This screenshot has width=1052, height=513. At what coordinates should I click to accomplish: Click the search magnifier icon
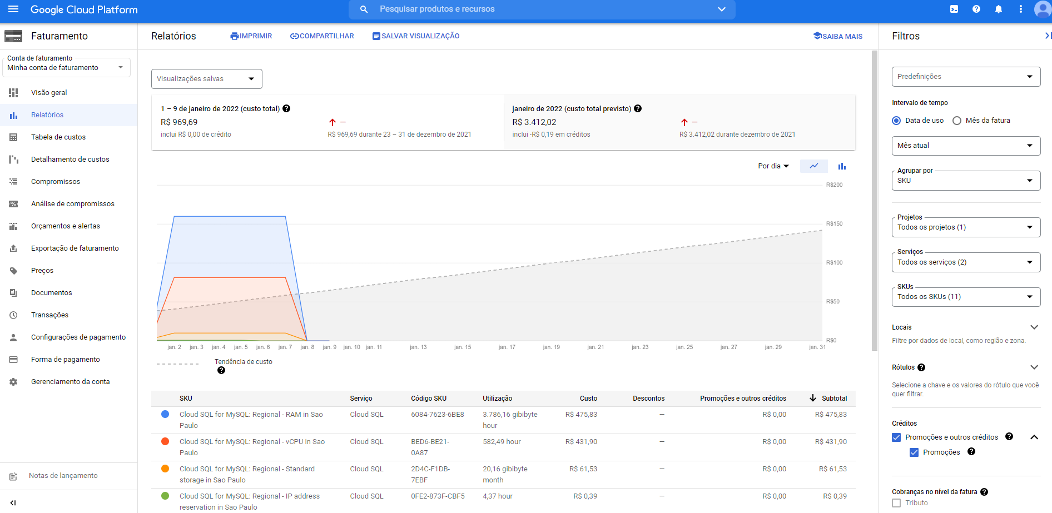point(364,9)
